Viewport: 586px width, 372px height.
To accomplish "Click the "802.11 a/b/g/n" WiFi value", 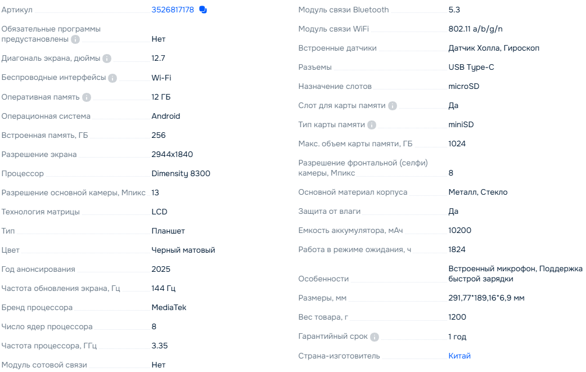I will 475,29.
